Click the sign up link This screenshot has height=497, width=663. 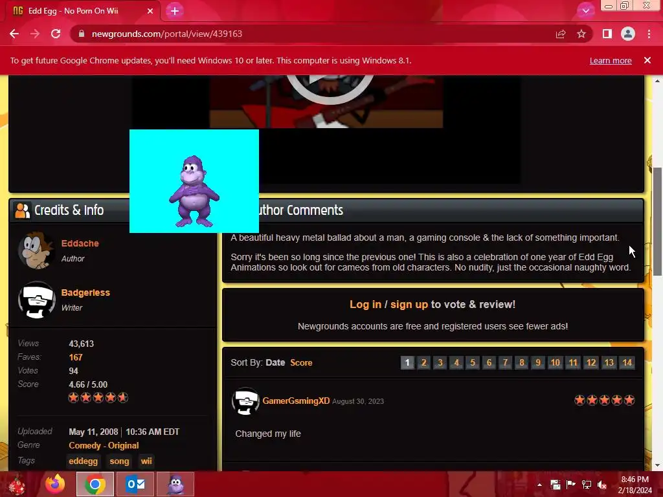coord(409,304)
